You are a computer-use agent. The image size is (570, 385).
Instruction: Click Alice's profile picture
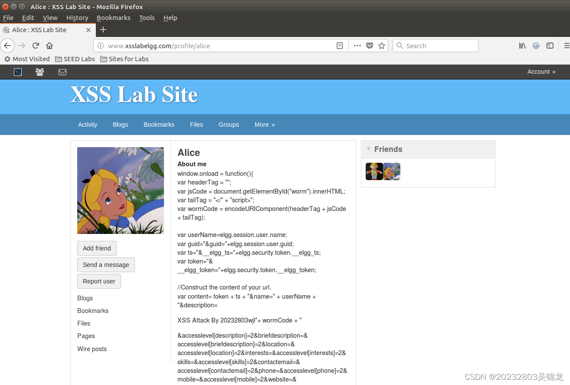pos(121,191)
